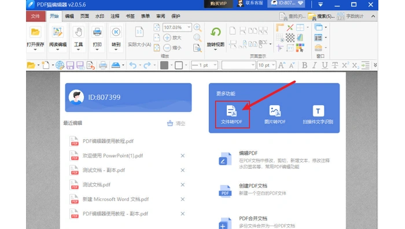Viewport: 405px width, 229px height.
Task: Switch to the 编辑 tab
Action: (x=69, y=16)
